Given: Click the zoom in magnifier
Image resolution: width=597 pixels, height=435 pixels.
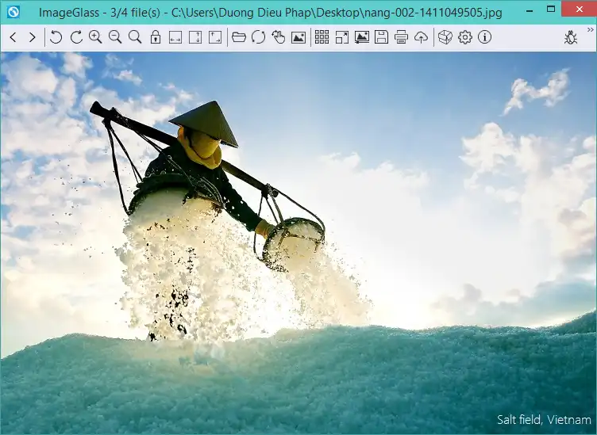Looking at the screenshot, I should [x=95, y=37].
